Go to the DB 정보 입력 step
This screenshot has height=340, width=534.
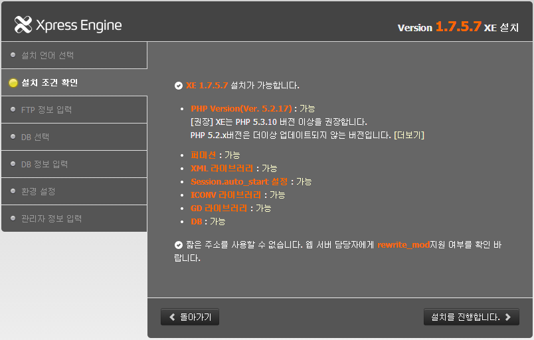pos(74,164)
